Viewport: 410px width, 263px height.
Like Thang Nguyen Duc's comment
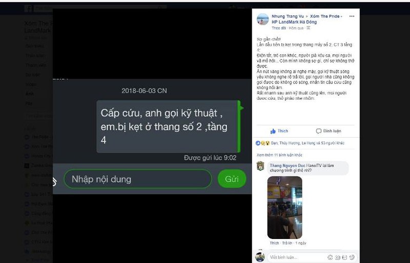pos(274,243)
